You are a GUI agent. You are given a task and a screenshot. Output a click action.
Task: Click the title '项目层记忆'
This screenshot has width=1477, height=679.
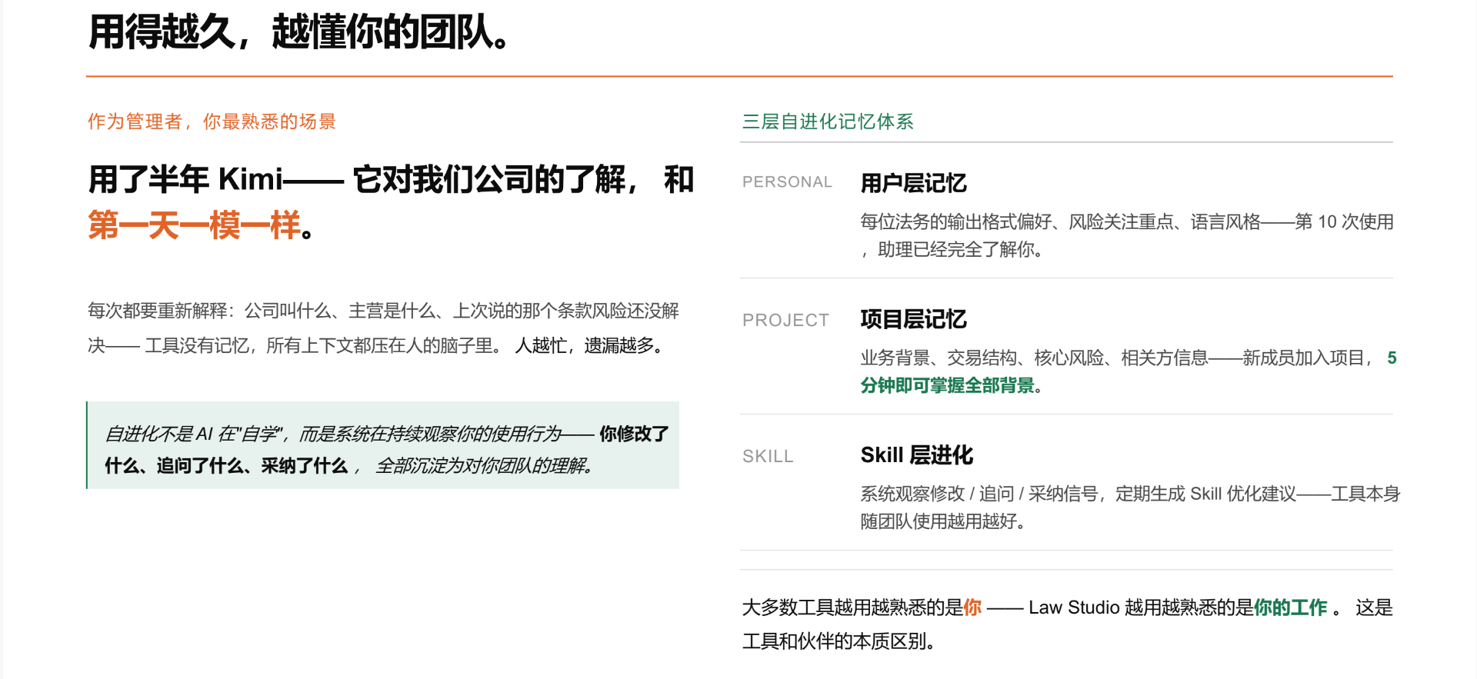click(913, 319)
